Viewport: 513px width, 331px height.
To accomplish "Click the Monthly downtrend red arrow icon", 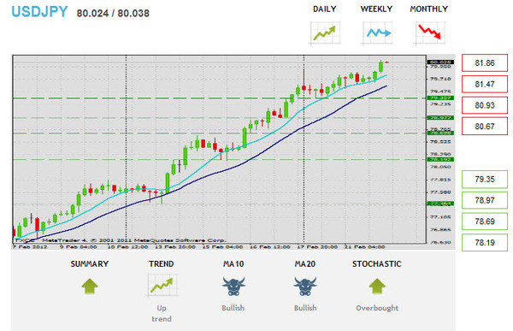I will pos(429,33).
